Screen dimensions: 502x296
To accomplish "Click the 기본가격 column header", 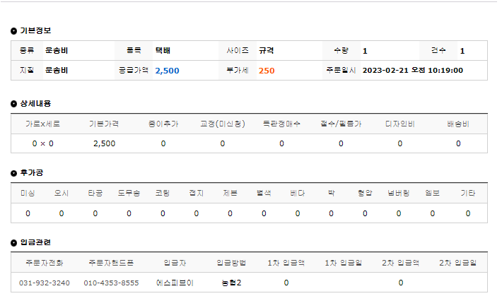I will pyautogui.click(x=104, y=124).
